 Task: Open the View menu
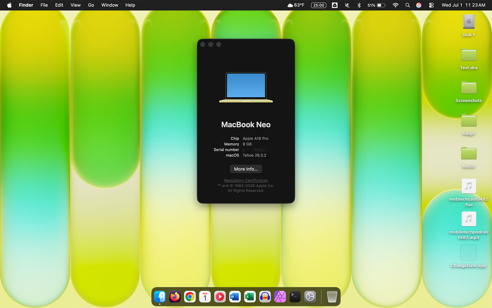point(76,5)
